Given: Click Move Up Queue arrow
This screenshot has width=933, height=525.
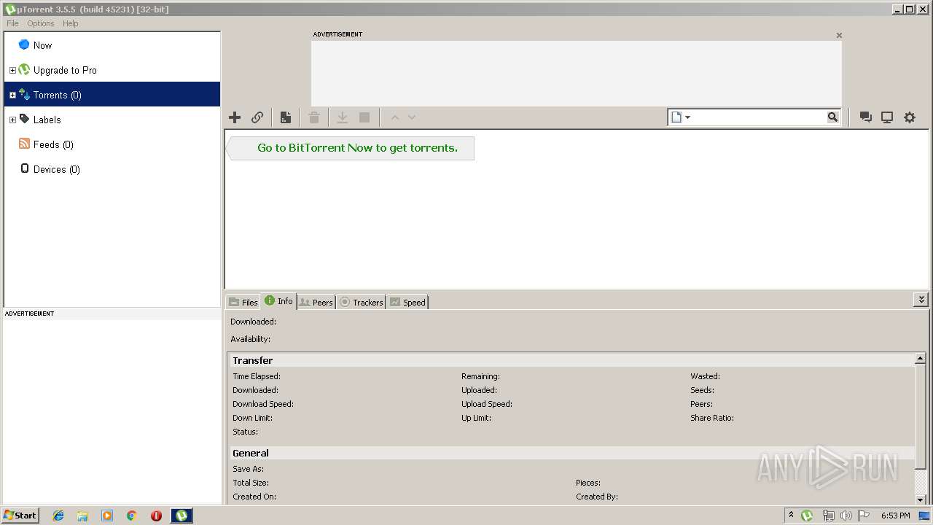Looking at the screenshot, I should click(x=395, y=117).
